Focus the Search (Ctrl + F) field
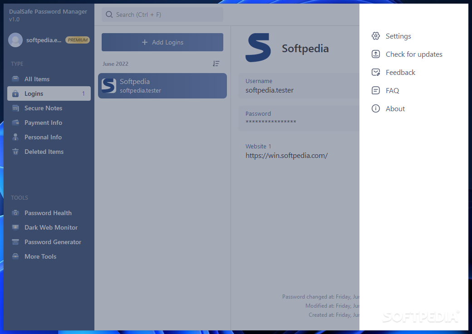Viewport: 472px width, 334px height. pos(162,15)
